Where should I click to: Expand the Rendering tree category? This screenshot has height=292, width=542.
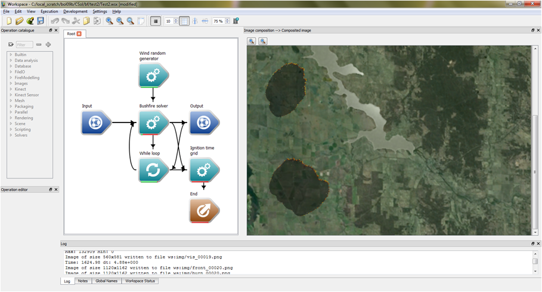tap(11, 118)
